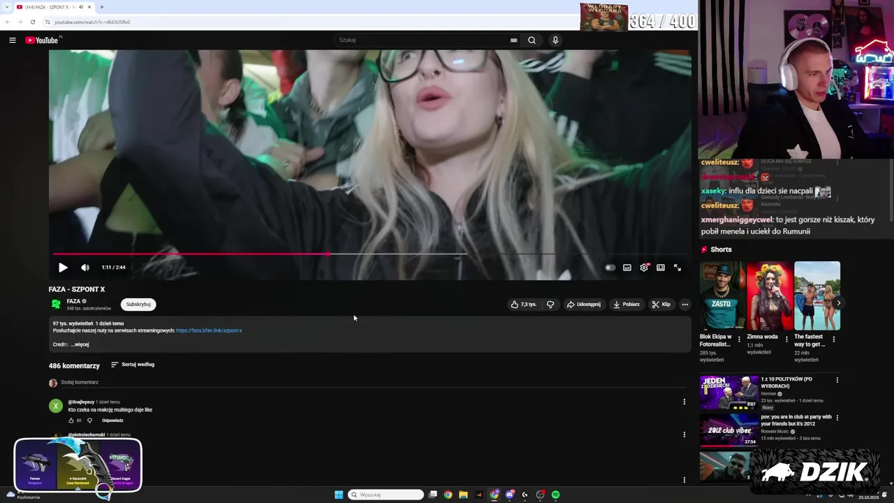Open the Herman channel name link
This screenshot has height=503, width=894.
point(768,394)
